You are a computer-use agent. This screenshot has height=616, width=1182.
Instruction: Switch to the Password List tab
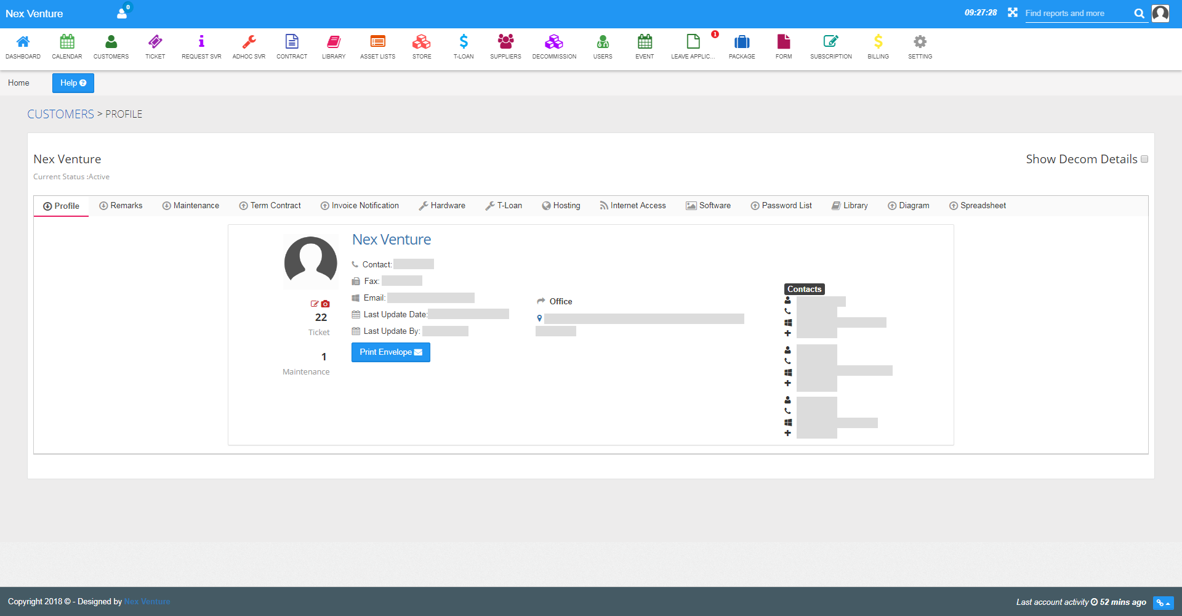pos(781,206)
